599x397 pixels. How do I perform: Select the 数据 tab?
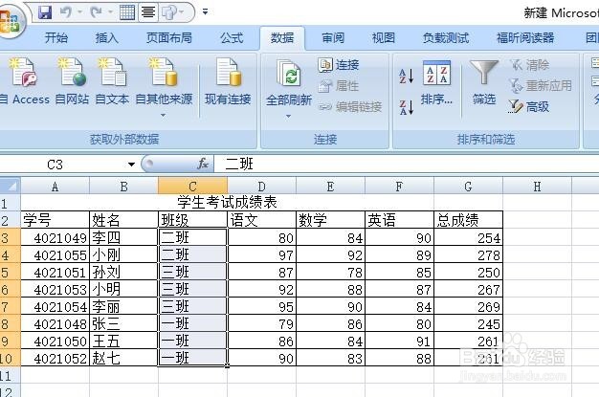click(x=282, y=38)
